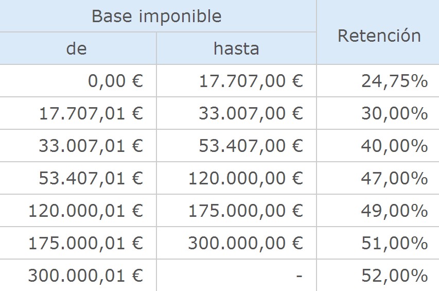Select the cell showing 33.007,01 €
This screenshot has width=439, height=291.
pyautogui.click(x=91, y=146)
